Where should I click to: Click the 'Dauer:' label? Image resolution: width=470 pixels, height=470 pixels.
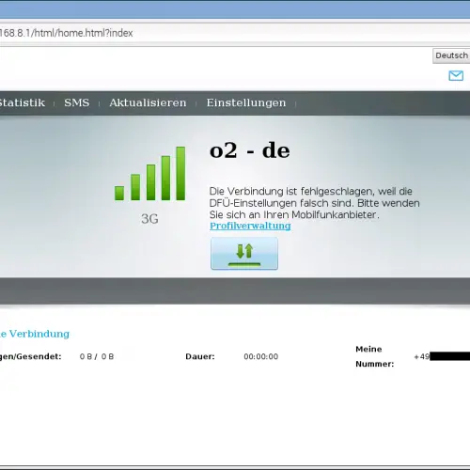(200, 356)
